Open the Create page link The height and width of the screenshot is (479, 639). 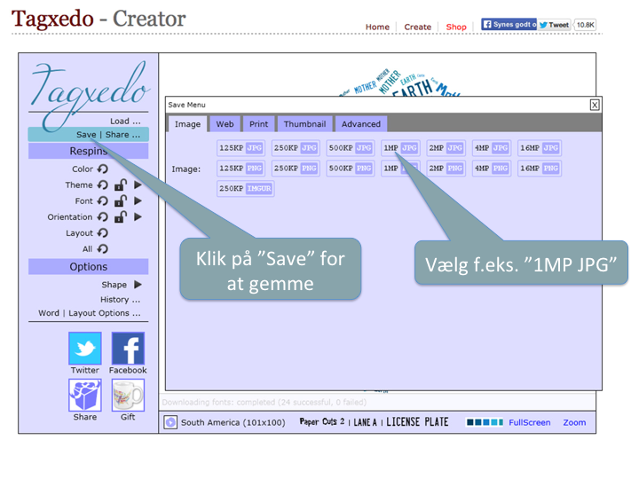418,27
